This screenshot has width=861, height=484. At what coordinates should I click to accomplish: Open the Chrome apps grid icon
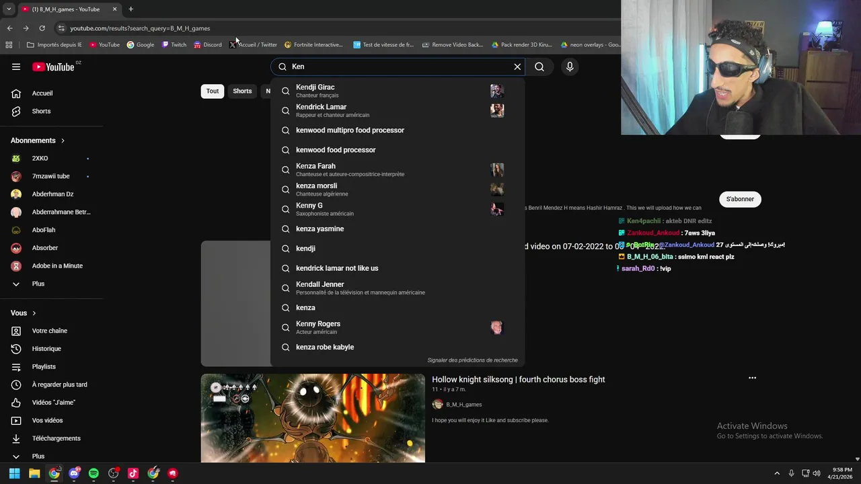pos(9,45)
